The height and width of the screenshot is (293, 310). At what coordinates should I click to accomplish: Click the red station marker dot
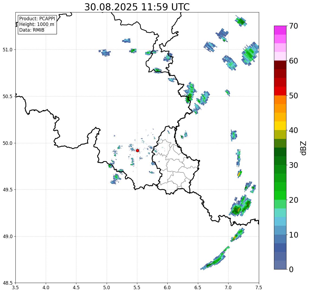click(x=138, y=151)
